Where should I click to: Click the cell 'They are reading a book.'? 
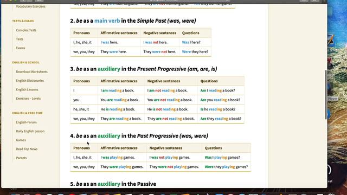tap(121, 119)
